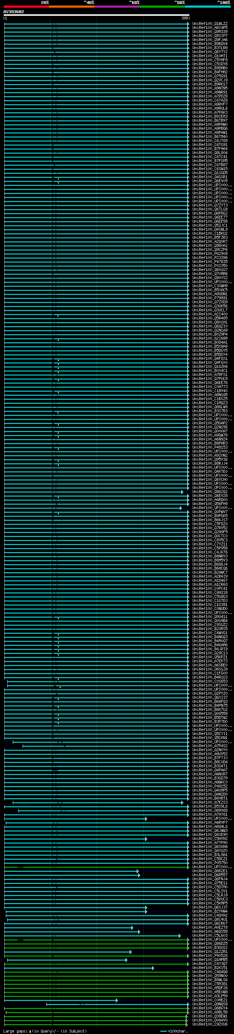Open hit UniRef100_C0NUD0
Image resolution: width=234 pixels, height=1034 pixels.
point(210,609)
